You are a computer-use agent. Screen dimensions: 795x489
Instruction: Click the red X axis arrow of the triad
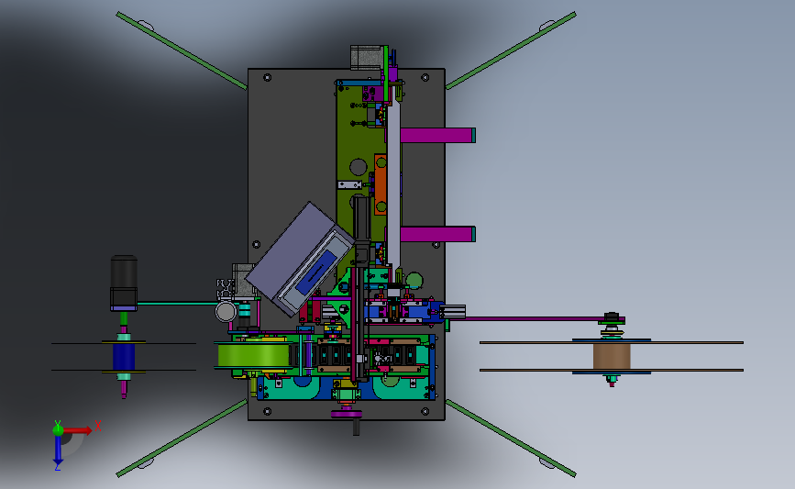click(x=77, y=430)
